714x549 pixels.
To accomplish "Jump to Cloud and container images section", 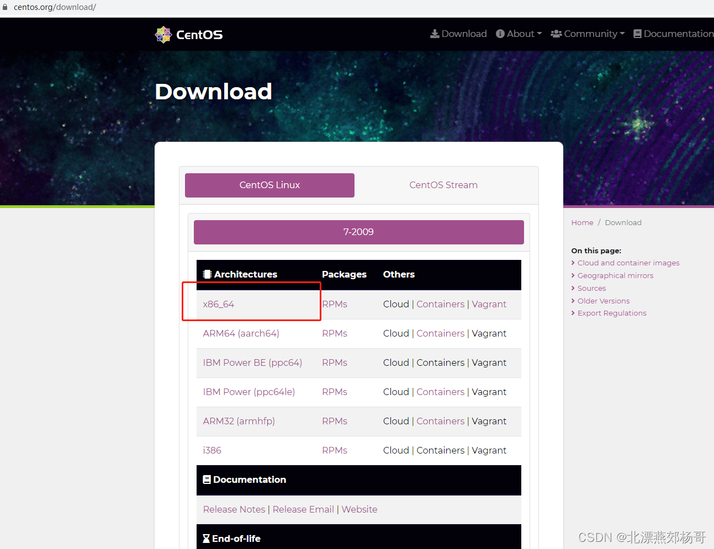I will pyautogui.click(x=628, y=263).
